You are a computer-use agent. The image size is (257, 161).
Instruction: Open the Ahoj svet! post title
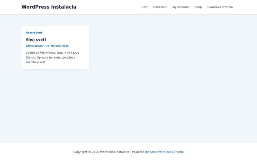coord(36,40)
